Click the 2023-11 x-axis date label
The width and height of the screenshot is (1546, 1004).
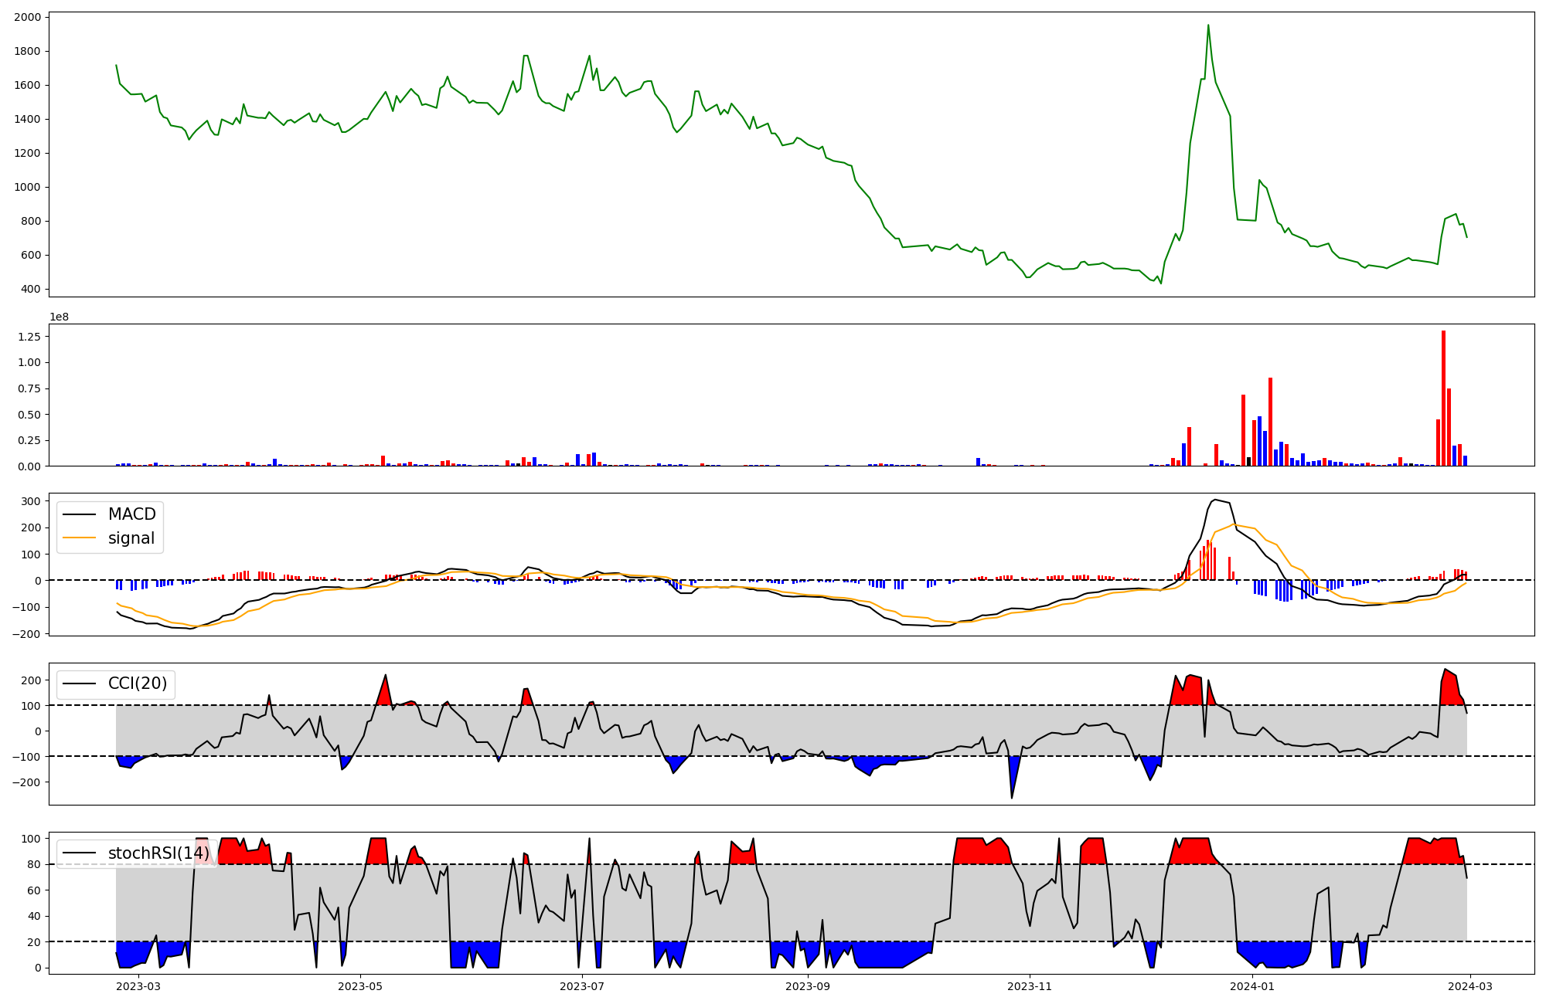pyautogui.click(x=1030, y=986)
